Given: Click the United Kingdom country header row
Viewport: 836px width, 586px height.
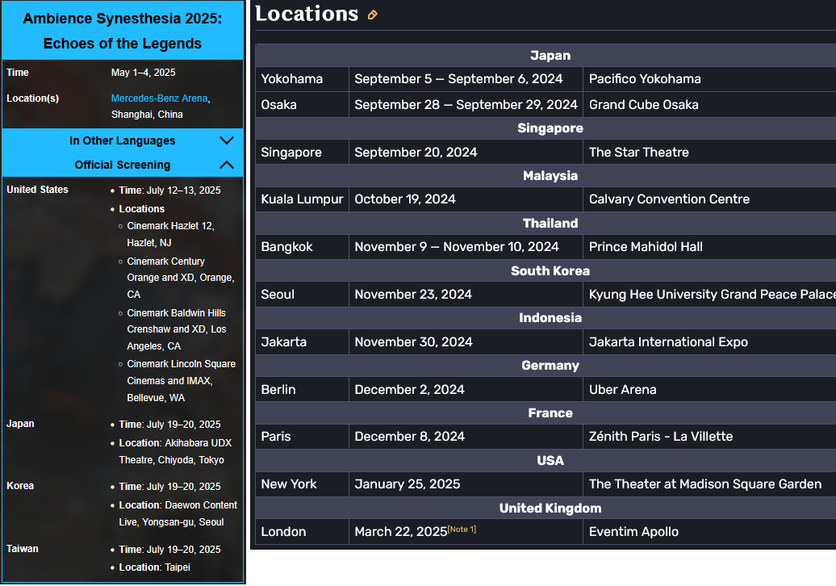Looking at the screenshot, I should pyautogui.click(x=546, y=509).
